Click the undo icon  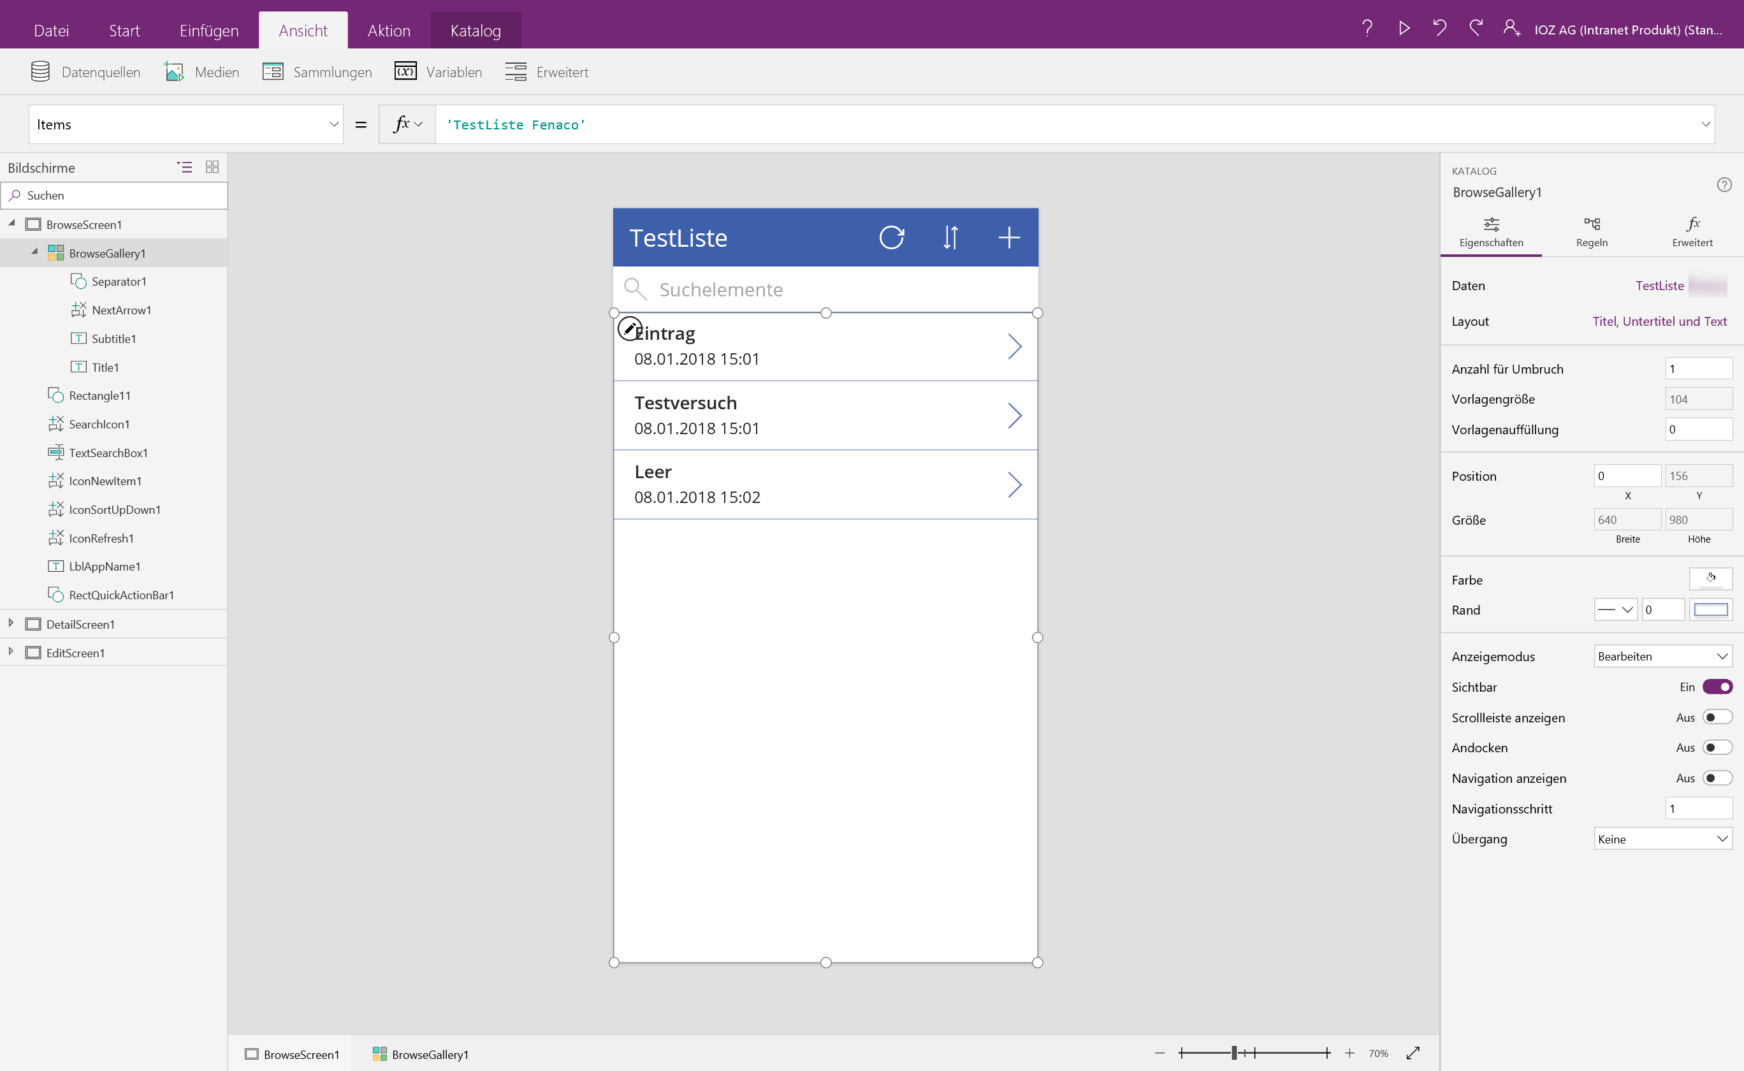coord(1439,28)
